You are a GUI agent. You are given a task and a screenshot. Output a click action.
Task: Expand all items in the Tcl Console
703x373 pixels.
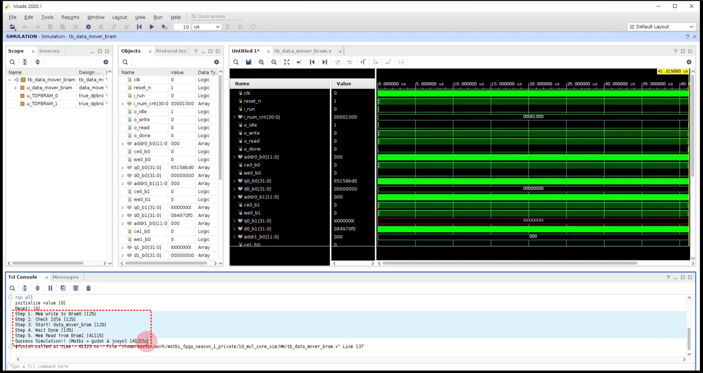point(38,288)
